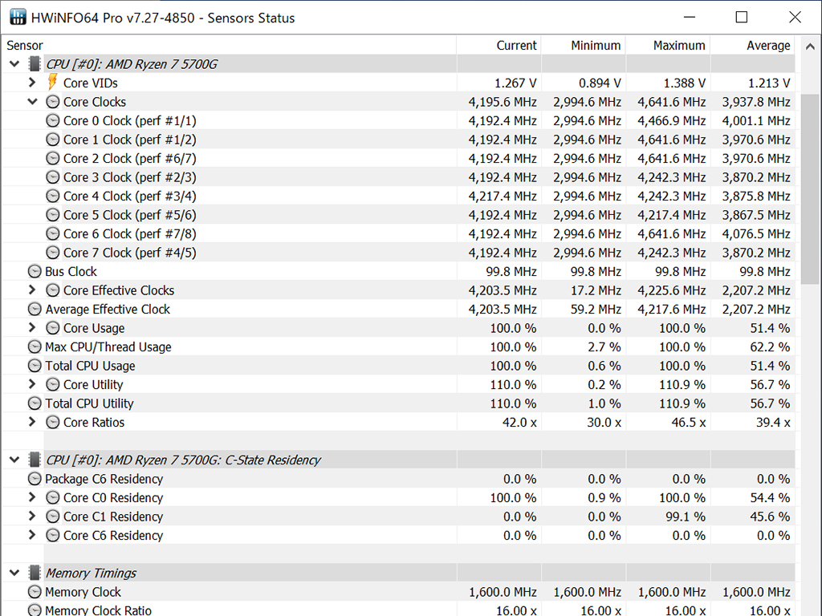Click the Minimum column header
Screen dimensions: 822x616
[x=583, y=46]
